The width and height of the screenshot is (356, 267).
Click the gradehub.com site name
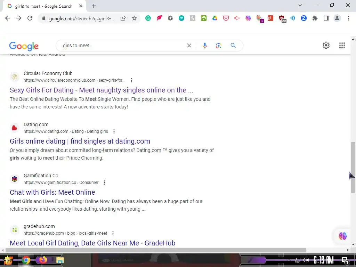pyautogui.click(x=39, y=226)
